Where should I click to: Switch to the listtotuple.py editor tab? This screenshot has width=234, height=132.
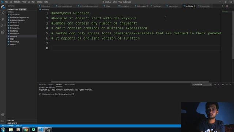pyautogui.click(x=125, y=6)
